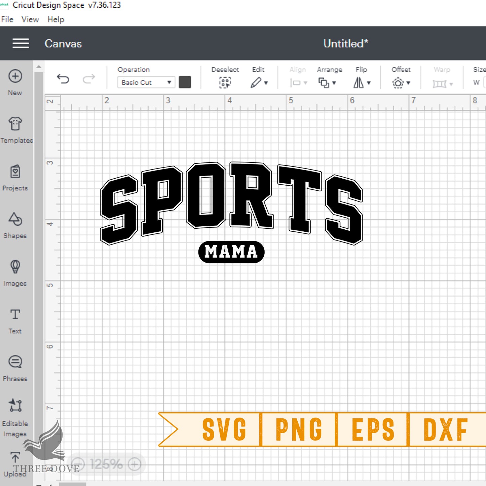This screenshot has width=486, height=486.
Task: Expand the Align dropdown arrow
Action: (305, 83)
